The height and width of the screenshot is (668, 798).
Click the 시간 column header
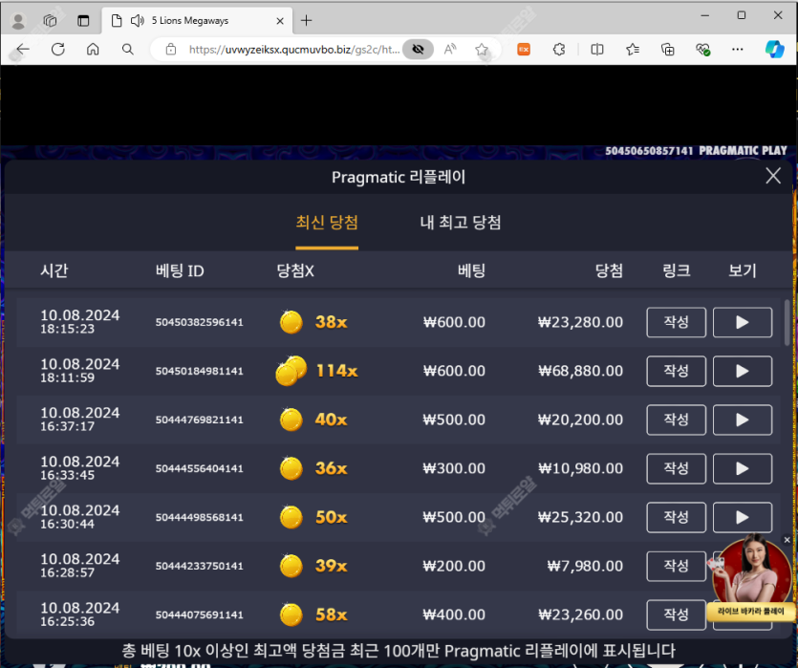[x=54, y=270]
